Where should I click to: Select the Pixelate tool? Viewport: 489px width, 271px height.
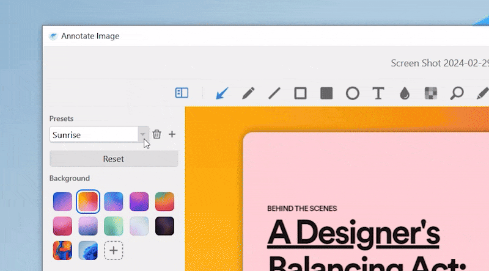[431, 93]
